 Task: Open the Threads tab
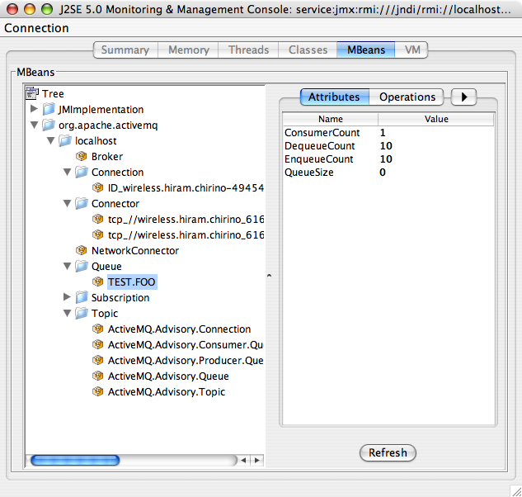(248, 50)
